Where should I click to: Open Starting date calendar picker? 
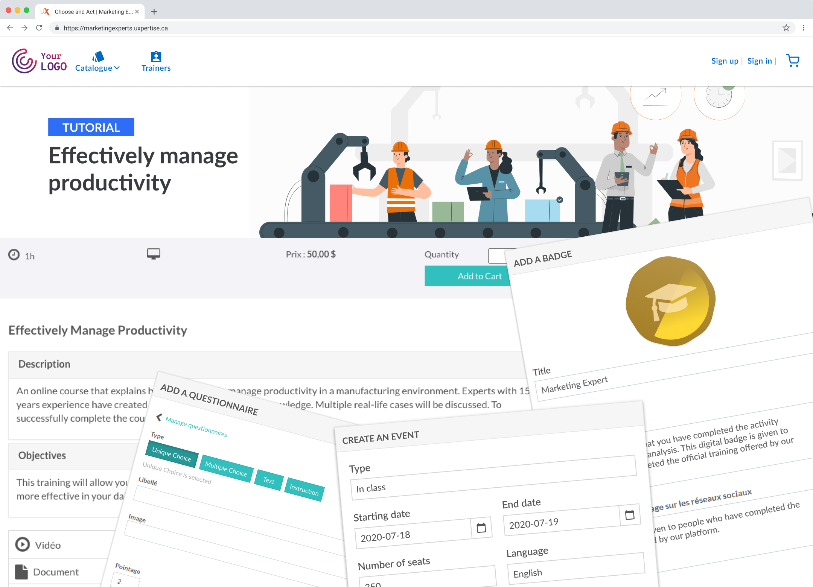481,528
